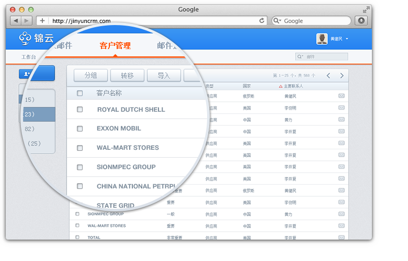Expand the search engine dropdown in Google field
This screenshot has width=408, height=261.
pyautogui.click(x=278, y=21)
